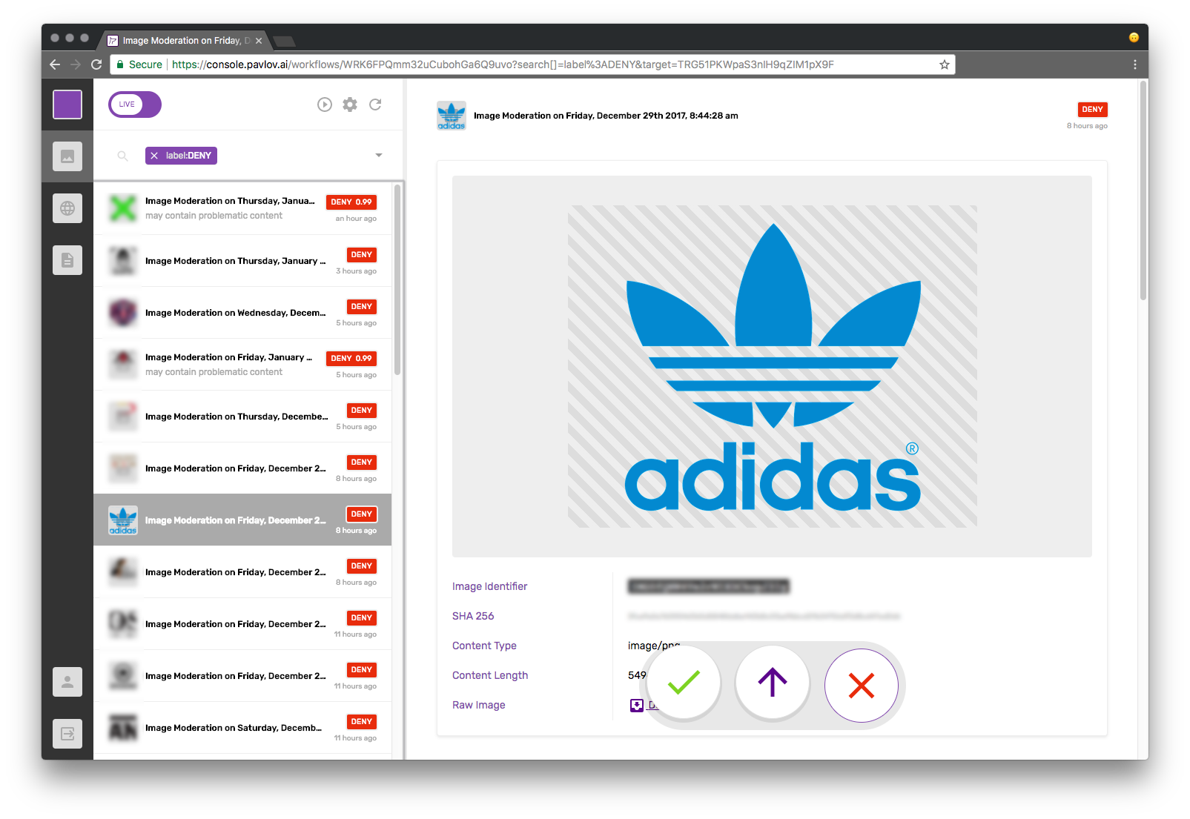1190x819 pixels.
Task: Download the raw image icon
Action: [x=637, y=706]
